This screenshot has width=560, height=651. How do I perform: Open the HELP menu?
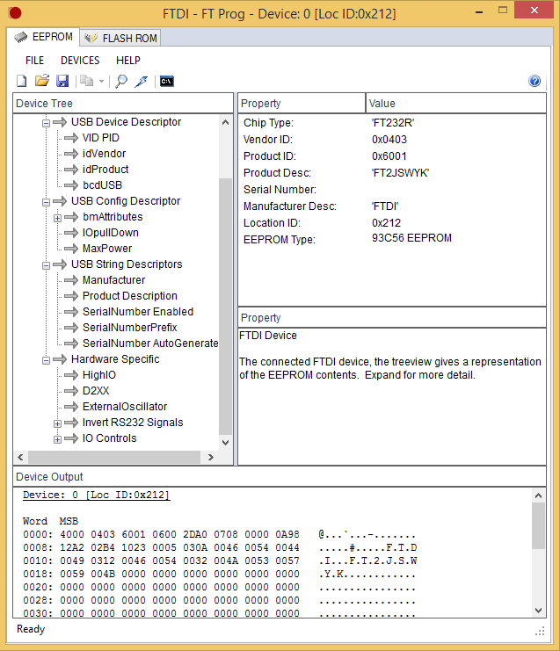pyautogui.click(x=128, y=61)
